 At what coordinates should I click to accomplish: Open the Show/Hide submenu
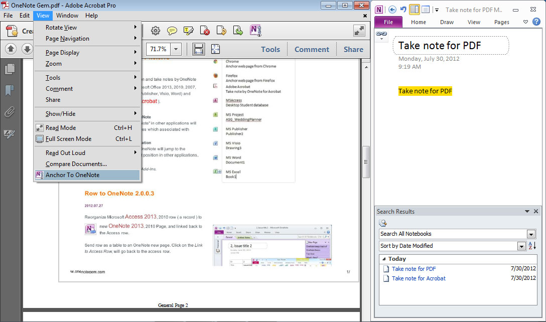pyautogui.click(x=87, y=113)
